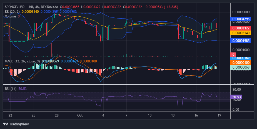
Task: Click the upper band price tag 0.00004295
Action: 241,19
